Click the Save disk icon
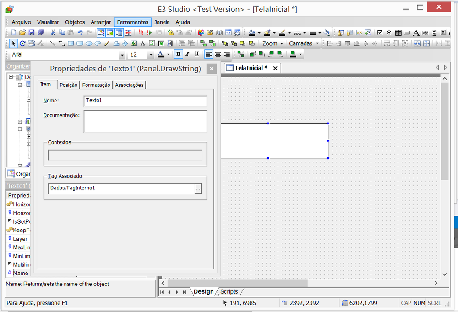 tap(32, 32)
